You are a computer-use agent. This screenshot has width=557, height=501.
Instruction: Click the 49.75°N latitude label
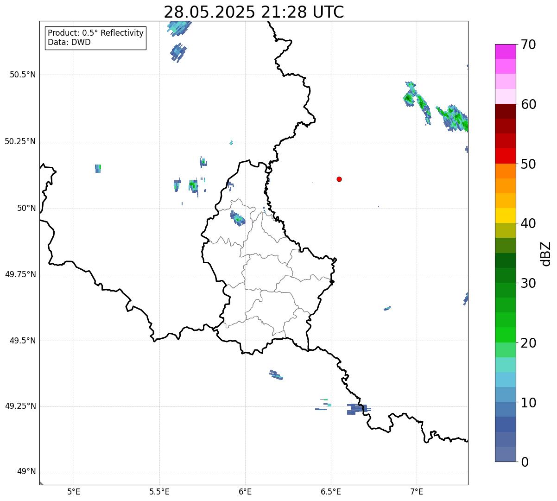pyautogui.click(x=20, y=274)
